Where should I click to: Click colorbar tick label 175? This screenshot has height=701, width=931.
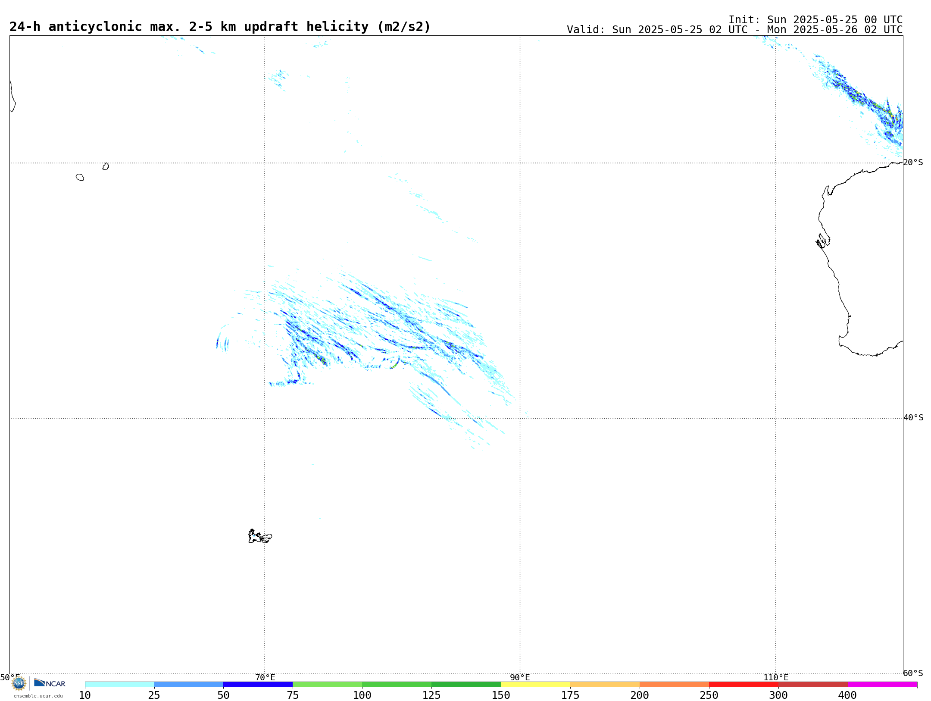[x=570, y=695]
